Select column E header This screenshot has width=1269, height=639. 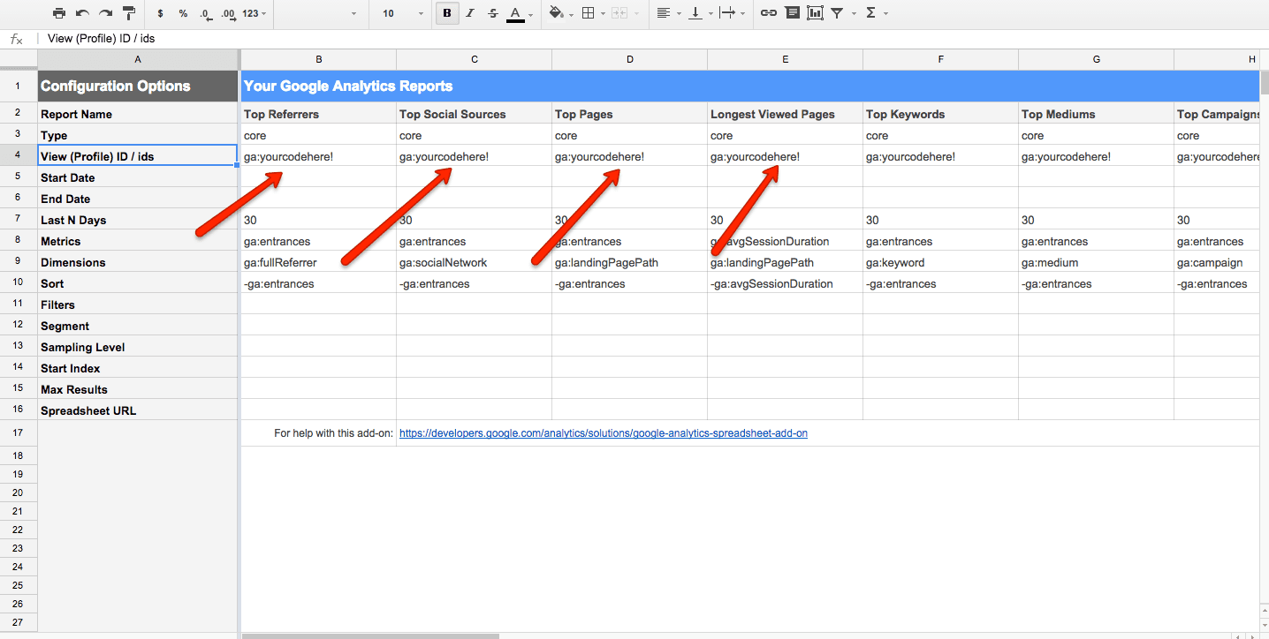[x=785, y=59]
